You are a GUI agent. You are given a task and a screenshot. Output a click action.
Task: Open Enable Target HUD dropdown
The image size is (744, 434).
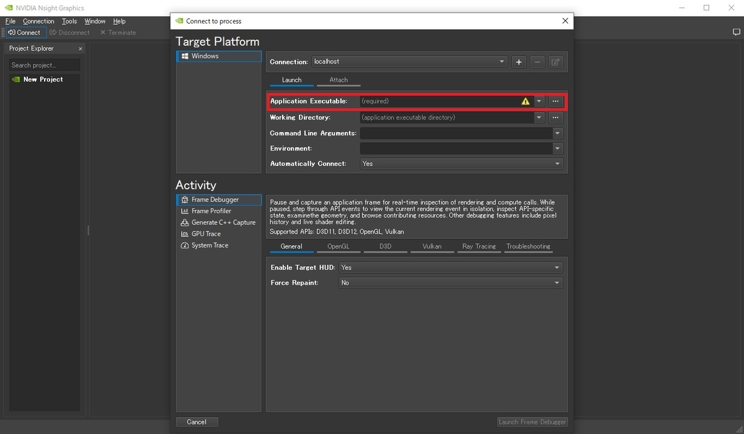pyautogui.click(x=451, y=267)
